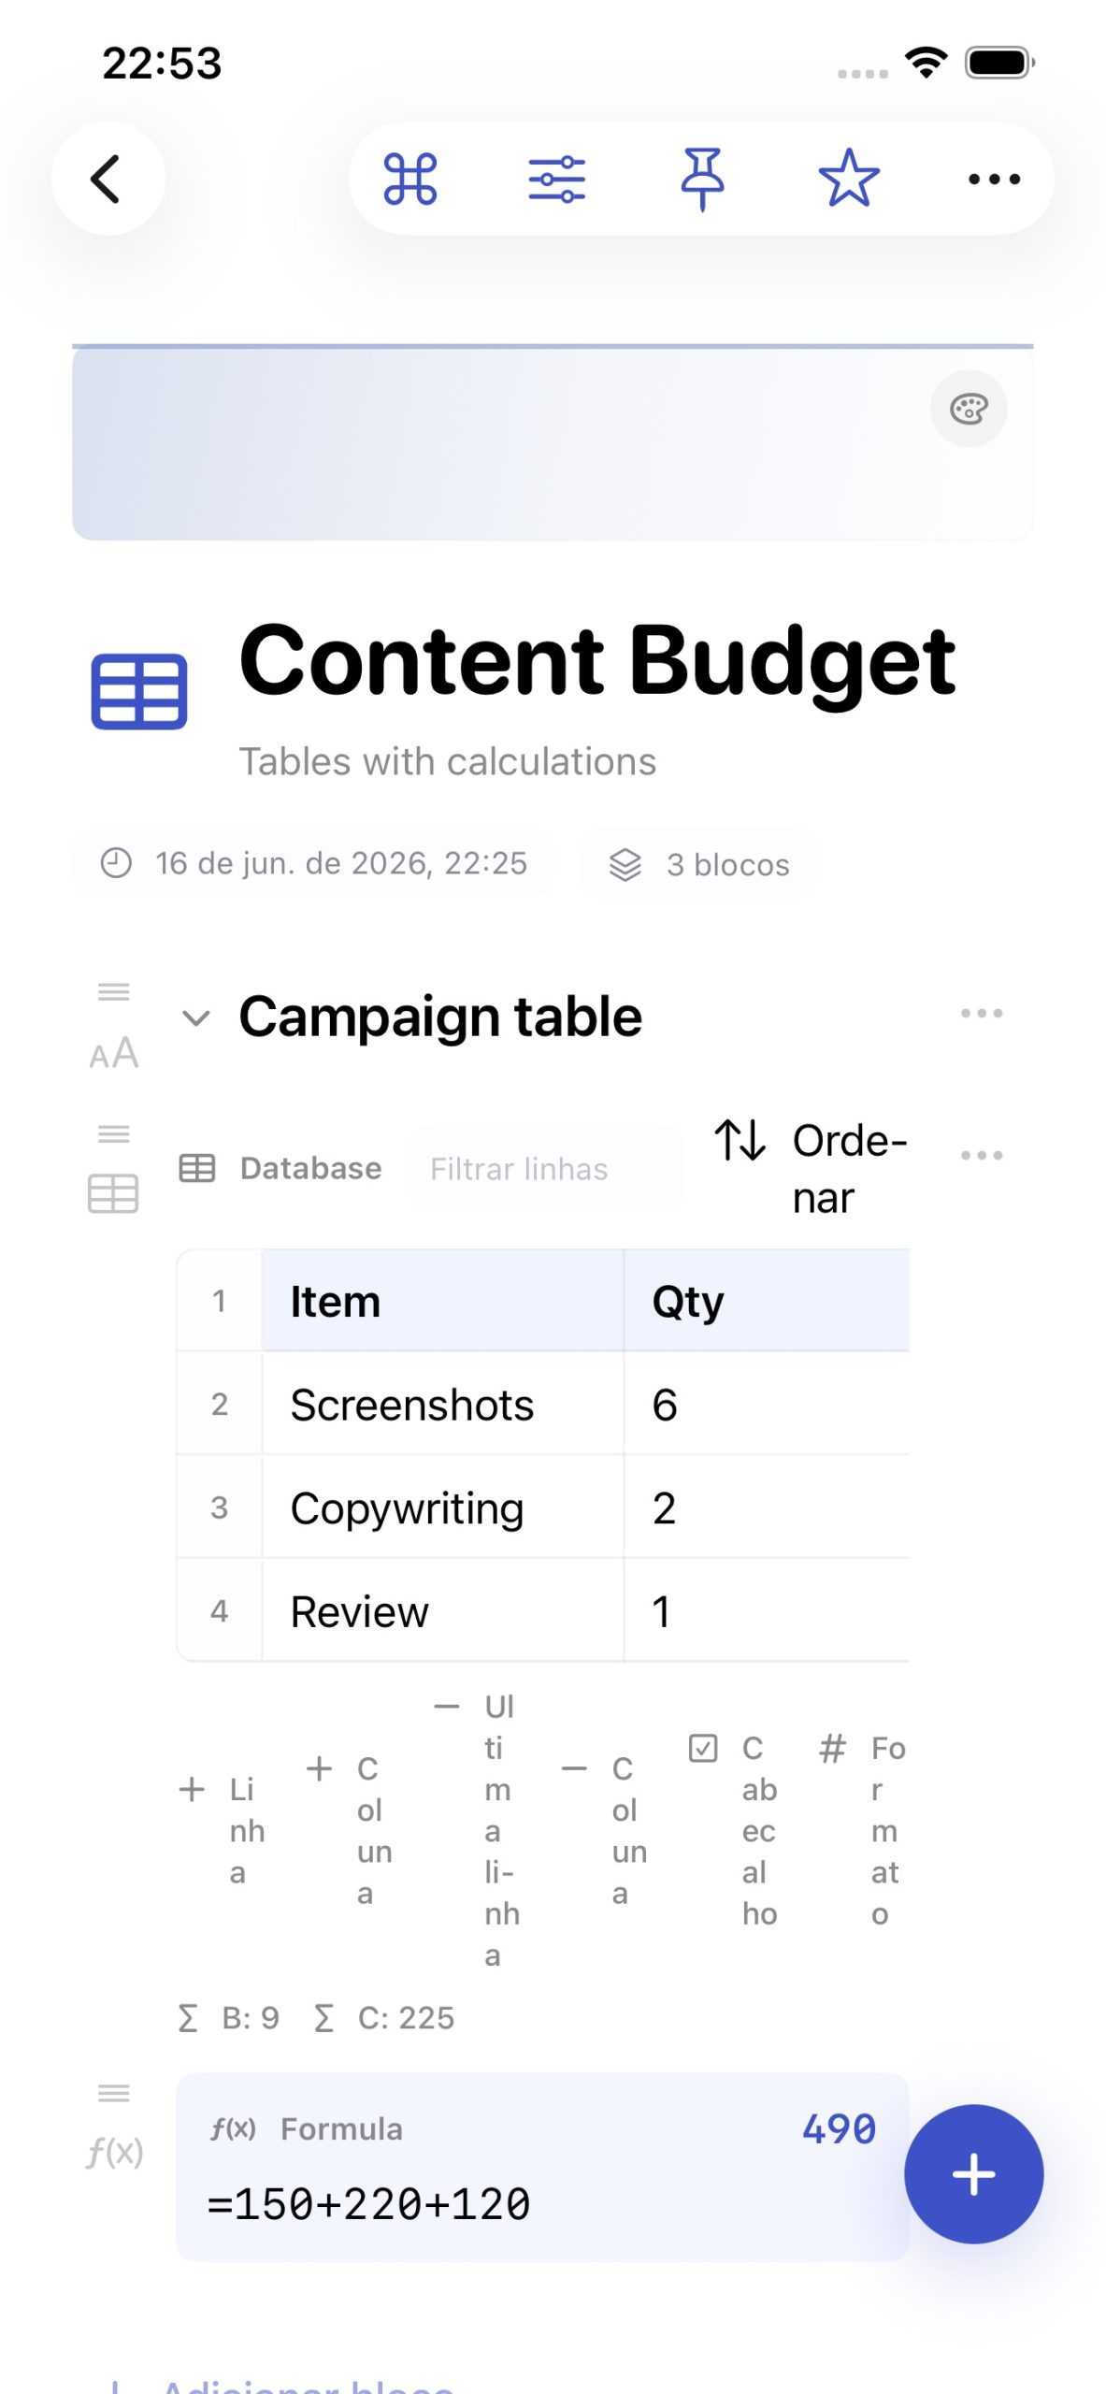Tap the sum C: 225 summary

click(x=384, y=2017)
